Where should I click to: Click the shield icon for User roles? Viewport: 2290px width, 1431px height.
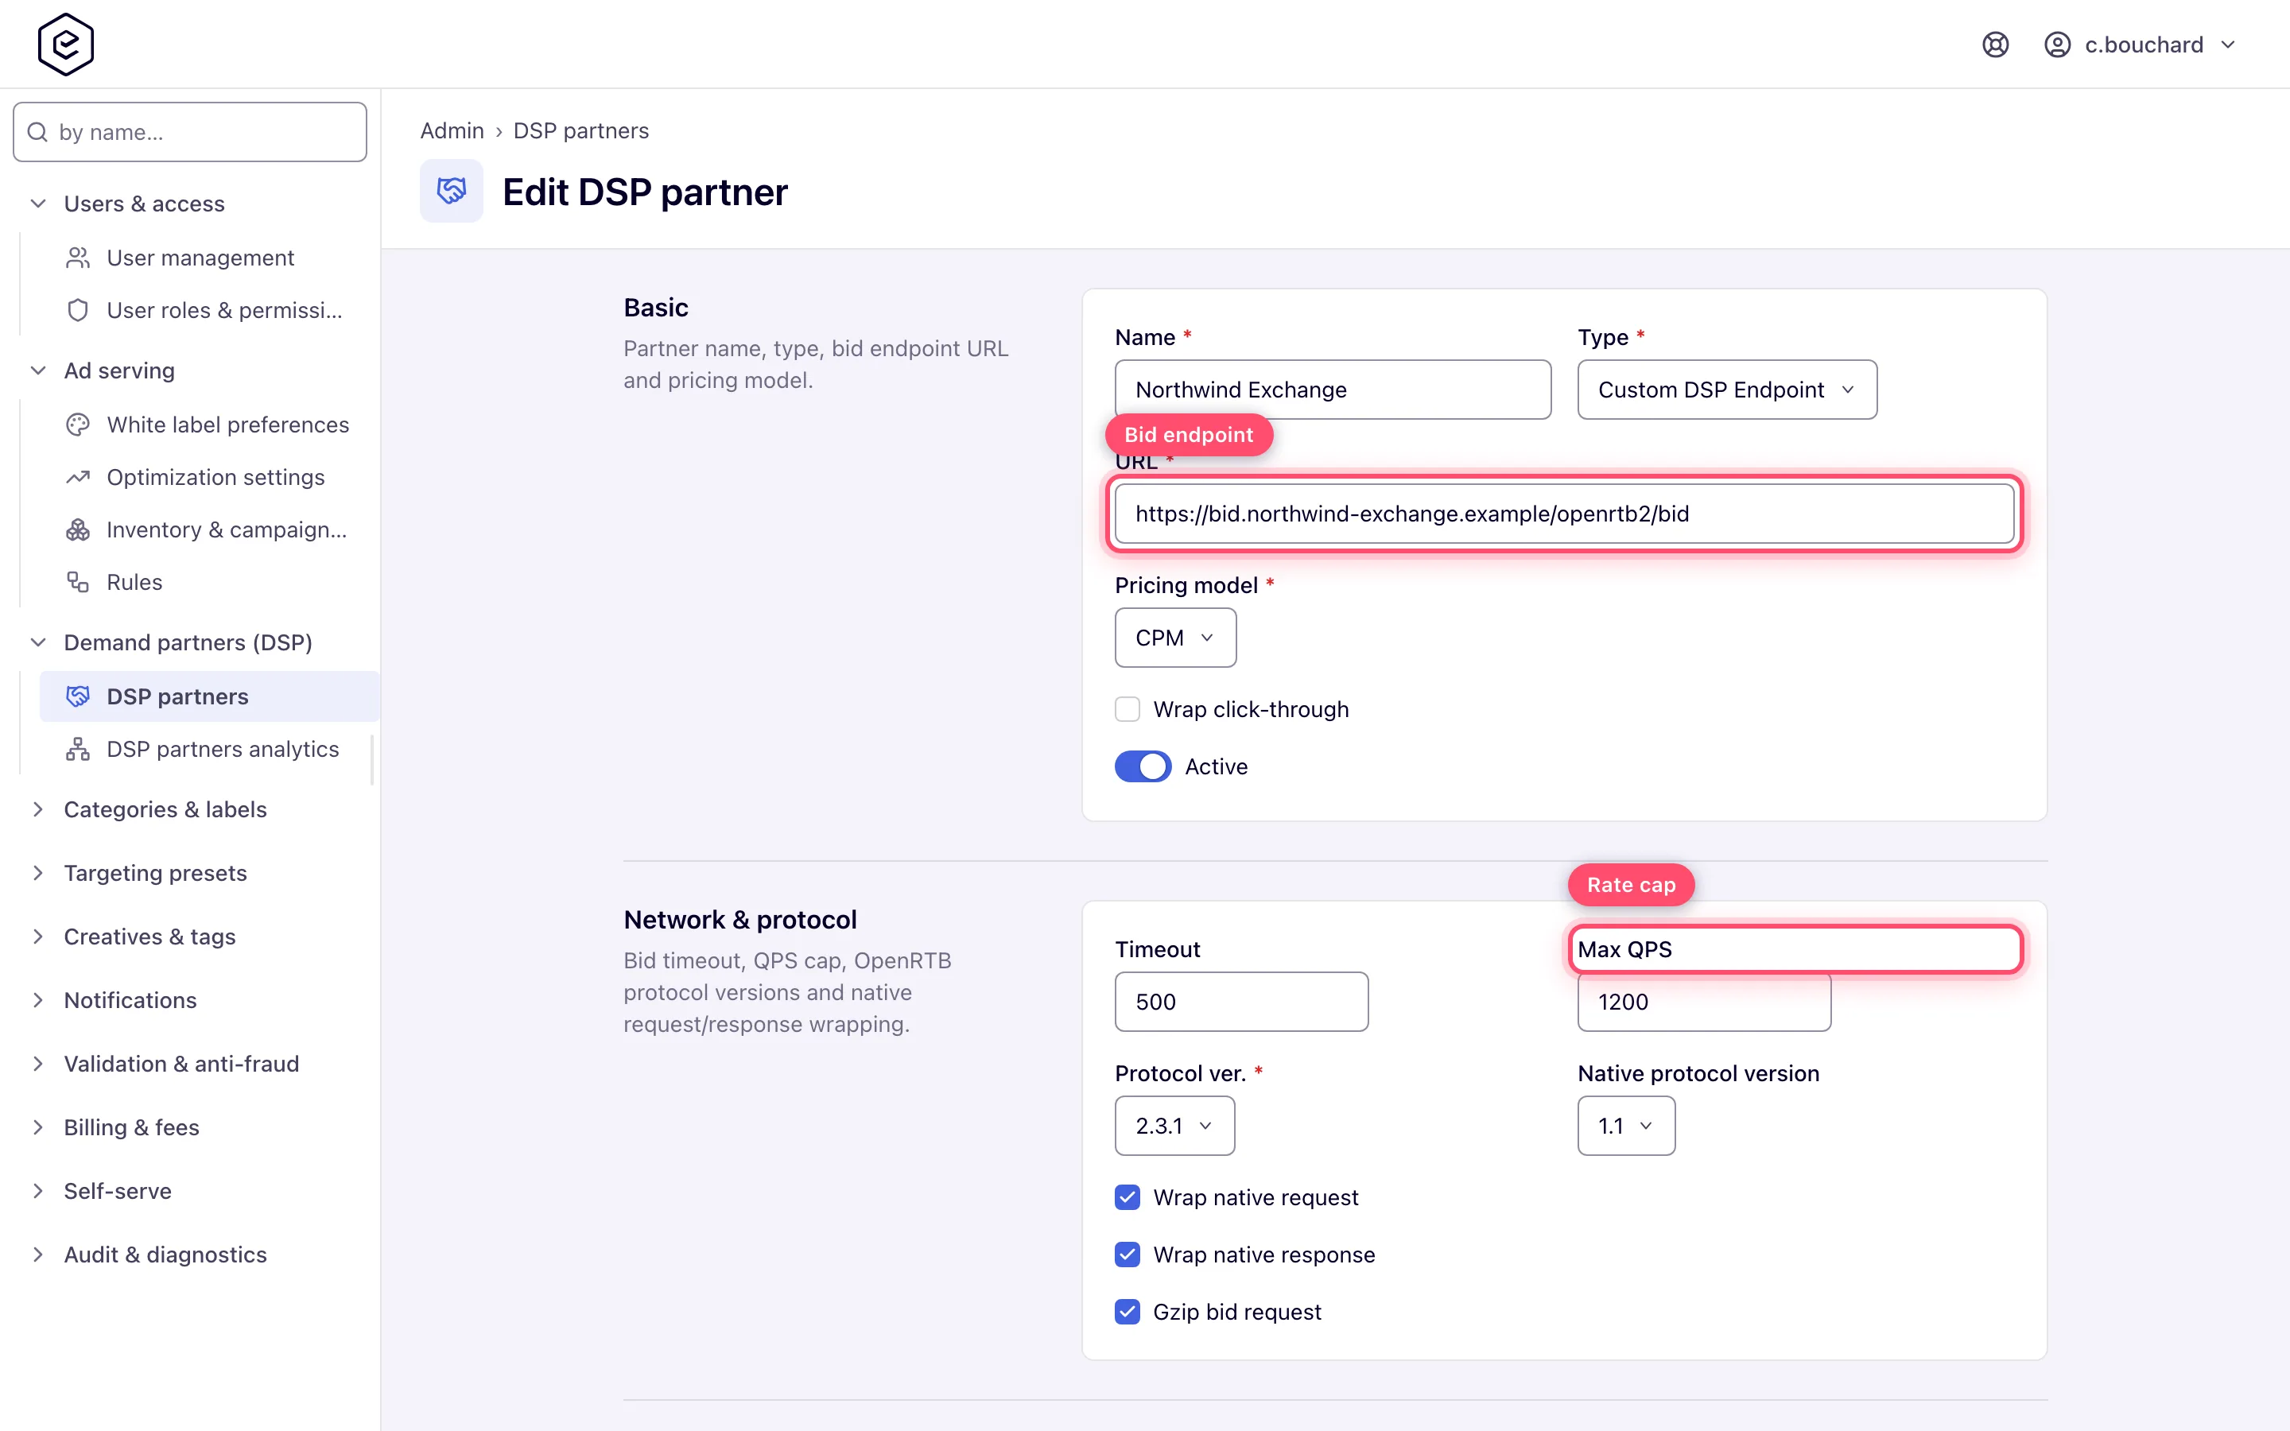pyautogui.click(x=78, y=310)
